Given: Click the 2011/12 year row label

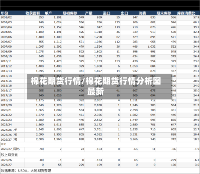Looking at the screenshot, I should point(6,66).
